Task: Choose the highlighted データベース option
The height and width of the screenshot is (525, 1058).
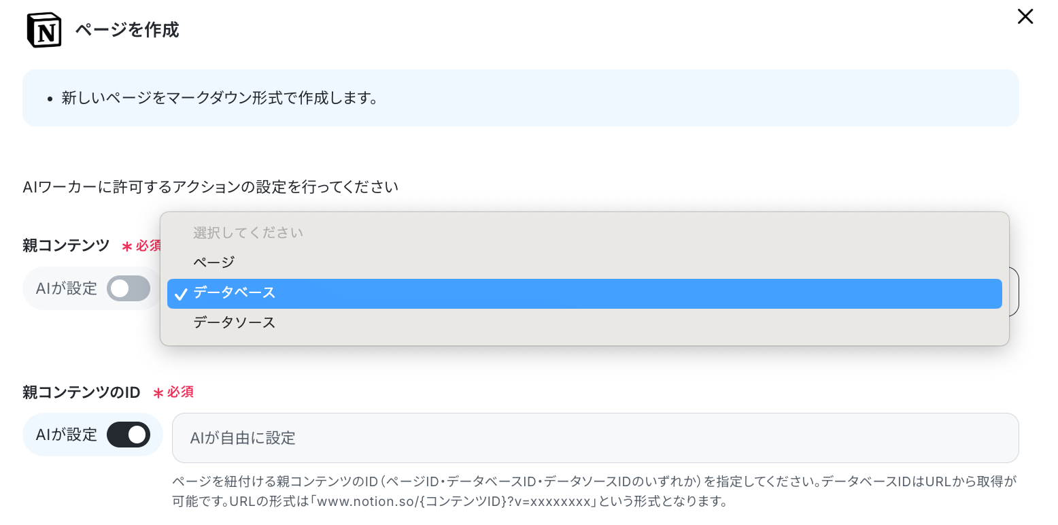Action: pyautogui.click(x=584, y=293)
